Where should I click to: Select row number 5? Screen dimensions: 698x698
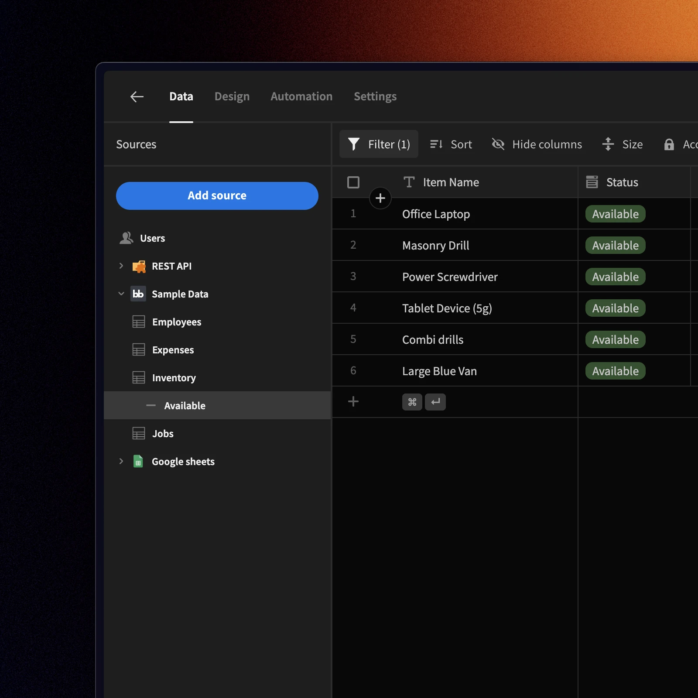pos(353,339)
